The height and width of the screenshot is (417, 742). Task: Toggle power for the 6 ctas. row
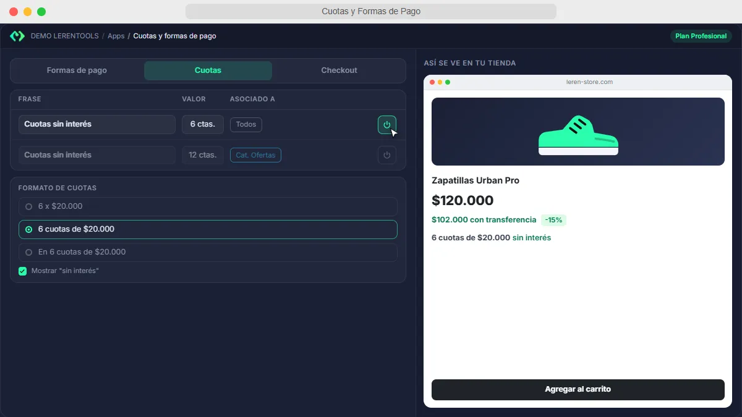point(387,125)
